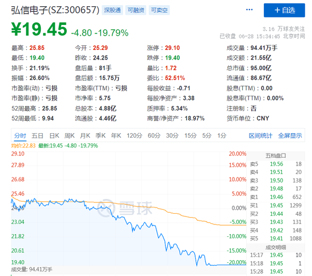Select the 120分 interval tab
The height and width of the screenshot is (276, 312).
click(134, 135)
